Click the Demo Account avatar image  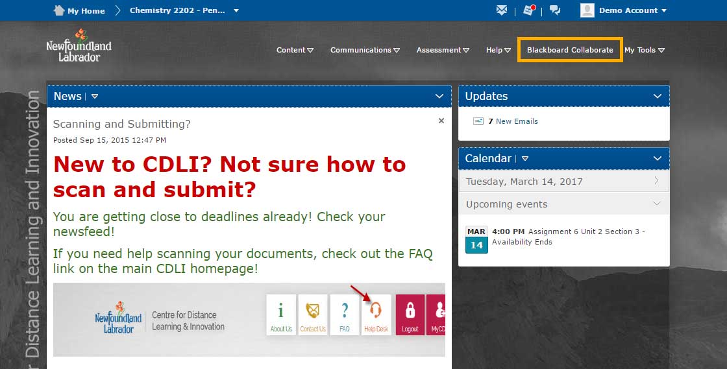(587, 10)
